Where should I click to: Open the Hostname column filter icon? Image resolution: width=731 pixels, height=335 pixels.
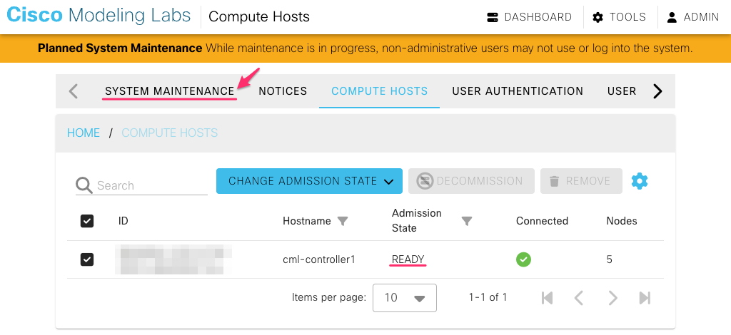pos(343,222)
